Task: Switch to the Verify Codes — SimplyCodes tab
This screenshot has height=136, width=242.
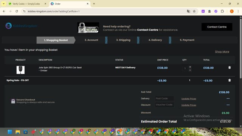Action: click(26, 4)
